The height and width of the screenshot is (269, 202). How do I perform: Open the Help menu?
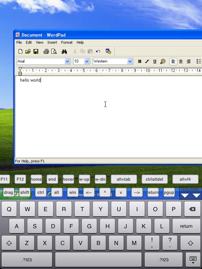coord(80,42)
